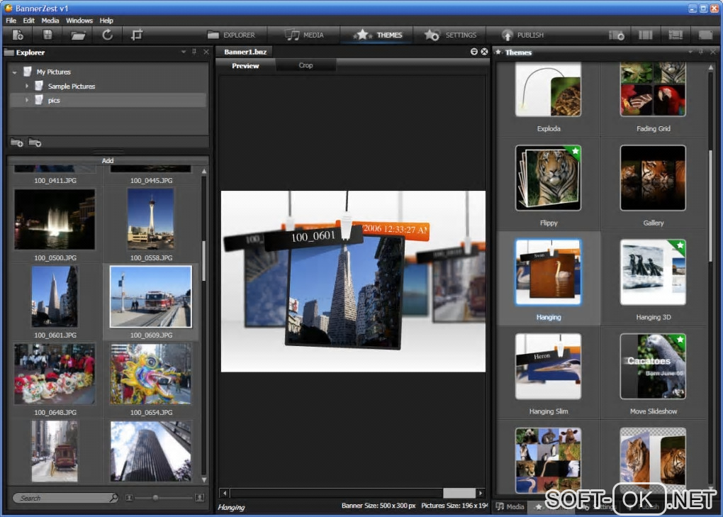Open the Media menu
This screenshot has width=723, height=517.
(50, 21)
